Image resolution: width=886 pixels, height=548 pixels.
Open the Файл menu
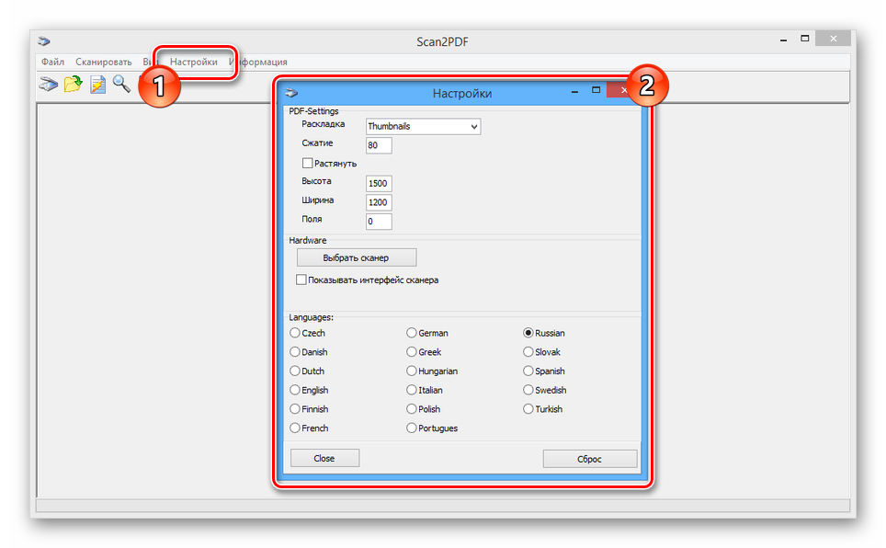(52, 62)
